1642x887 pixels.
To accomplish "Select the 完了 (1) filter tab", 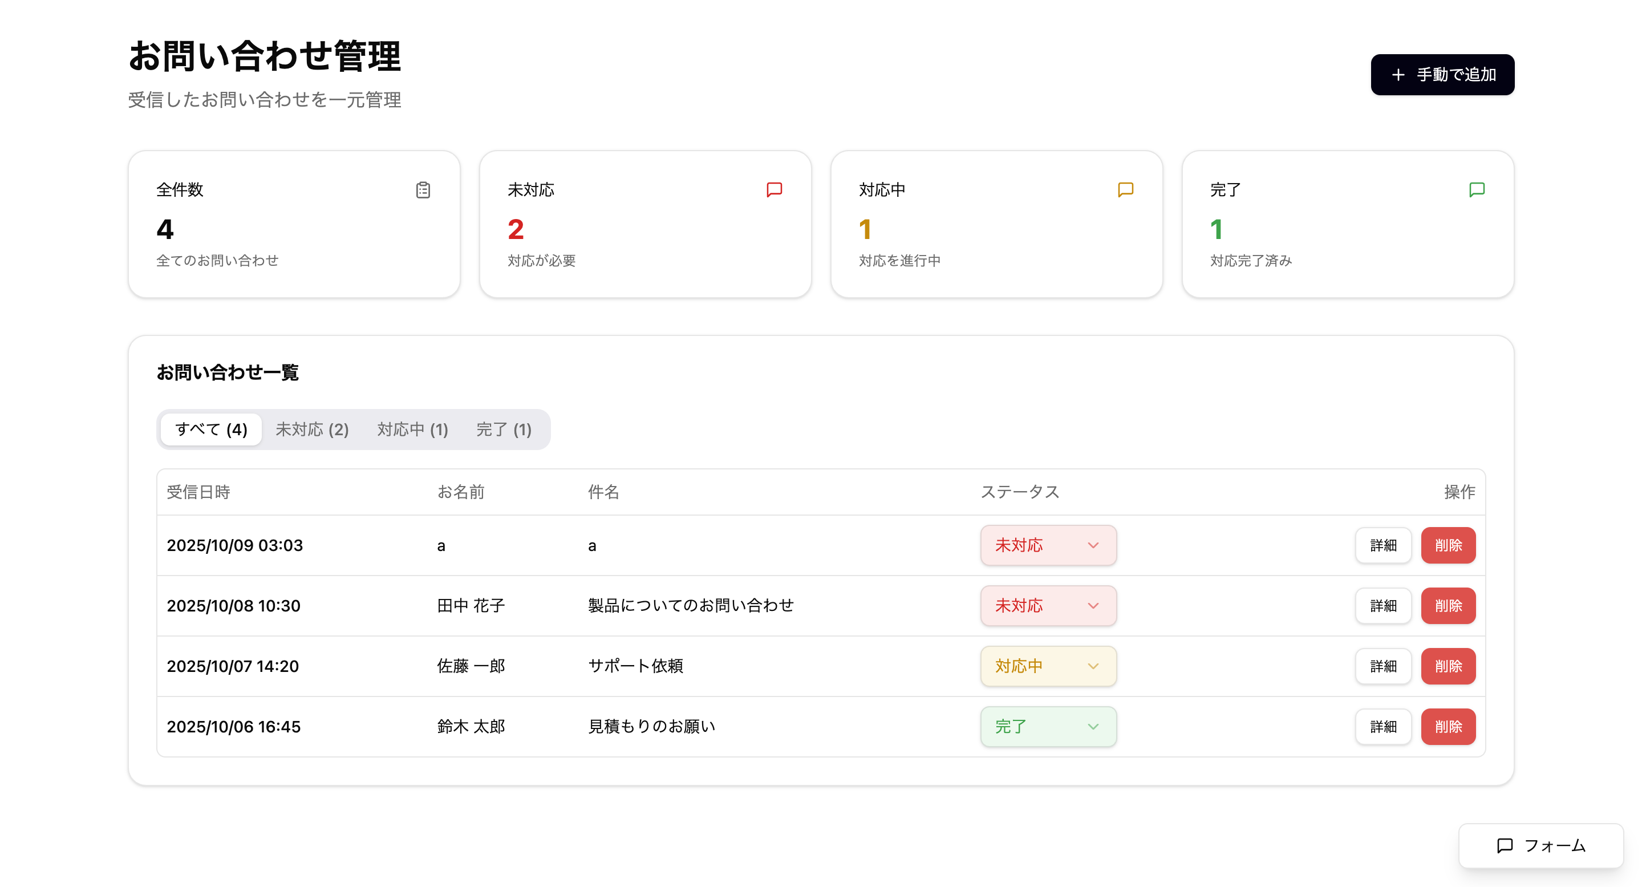I will pos(503,429).
